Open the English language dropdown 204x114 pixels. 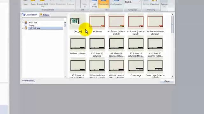click(x=132, y=2)
